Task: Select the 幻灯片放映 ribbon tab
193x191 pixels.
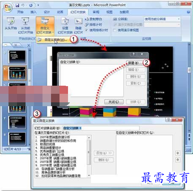Action: [78, 12]
